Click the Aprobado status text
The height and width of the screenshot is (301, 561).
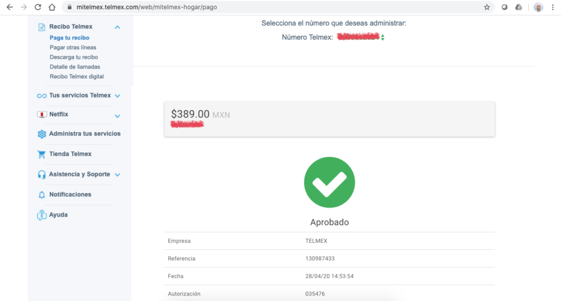click(329, 222)
